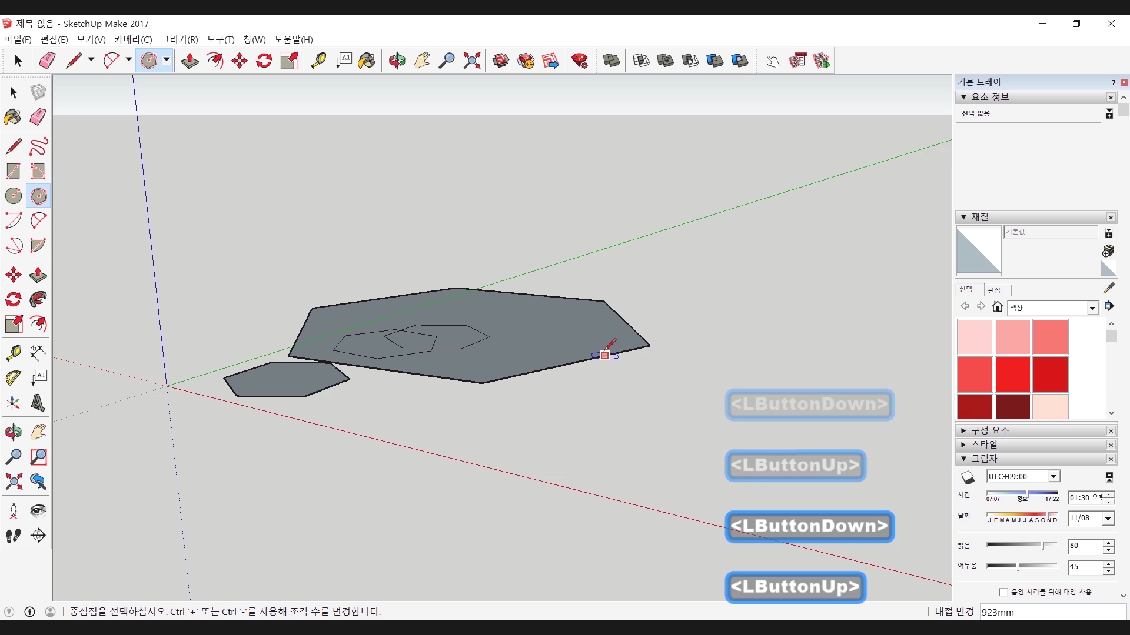The height and width of the screenshot is (635, 1130).
Task: Pick the bright red color swatch
Action: [1012, 374]
